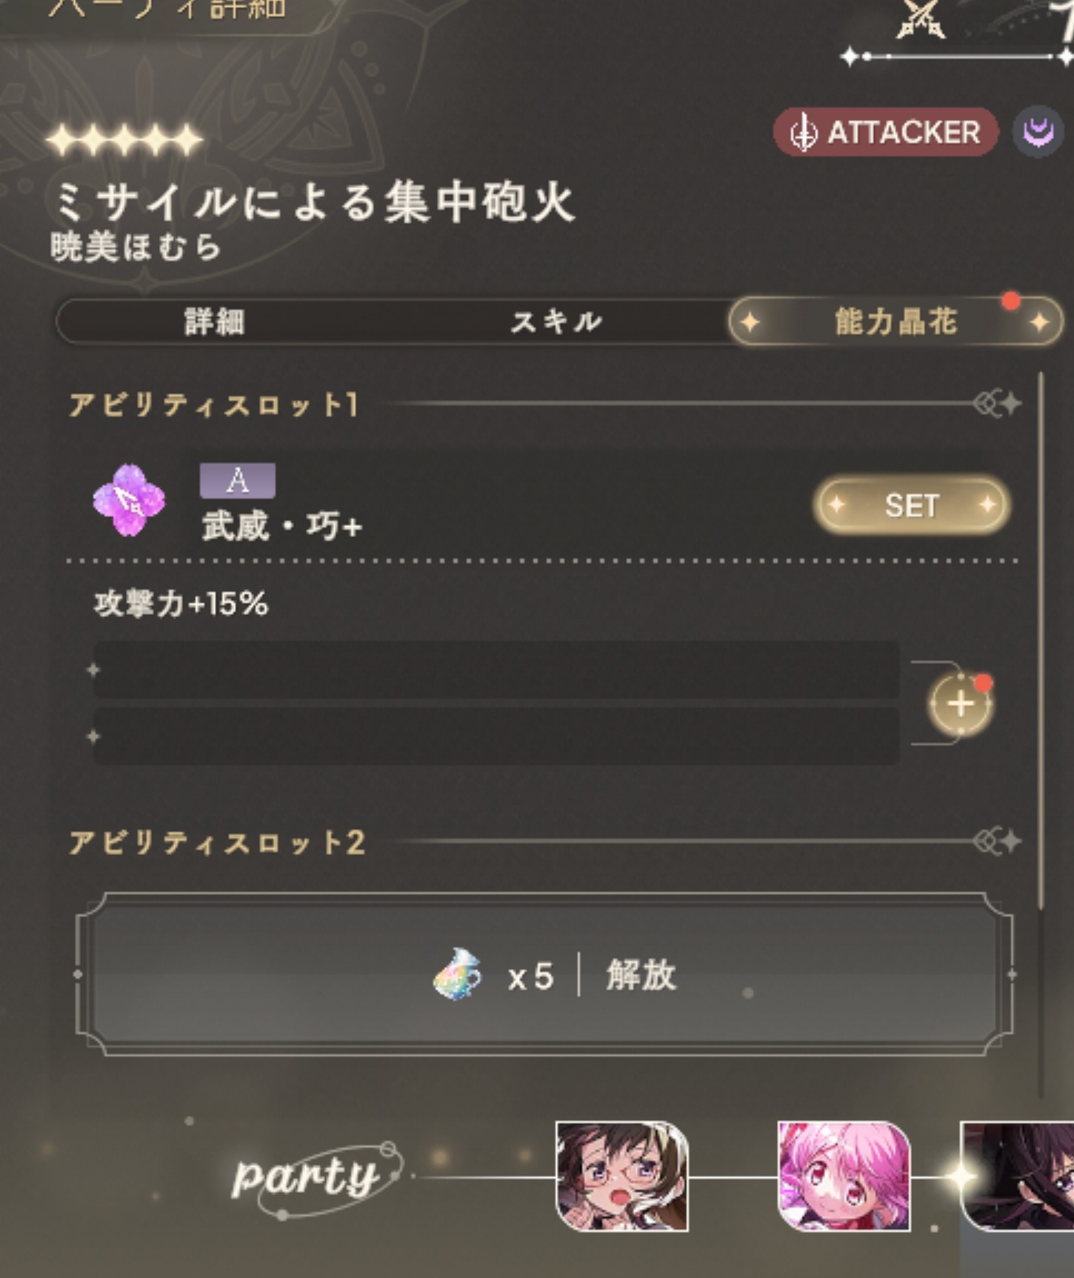1074x1278 pixels.
Task: Click the Slot 1 header diamond ornament
Action: tap(998, 403)
